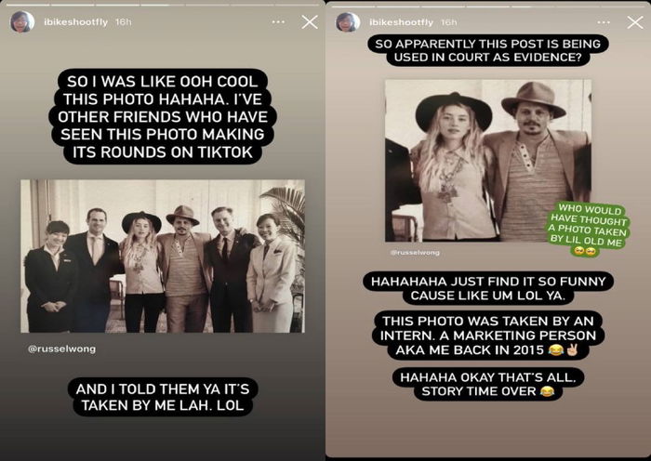Tap ibikeshootfly username on left story

[76, 22]
